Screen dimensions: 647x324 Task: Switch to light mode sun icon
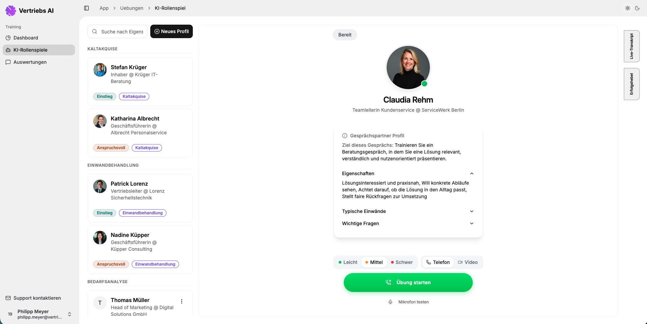(x=627, y=8)
